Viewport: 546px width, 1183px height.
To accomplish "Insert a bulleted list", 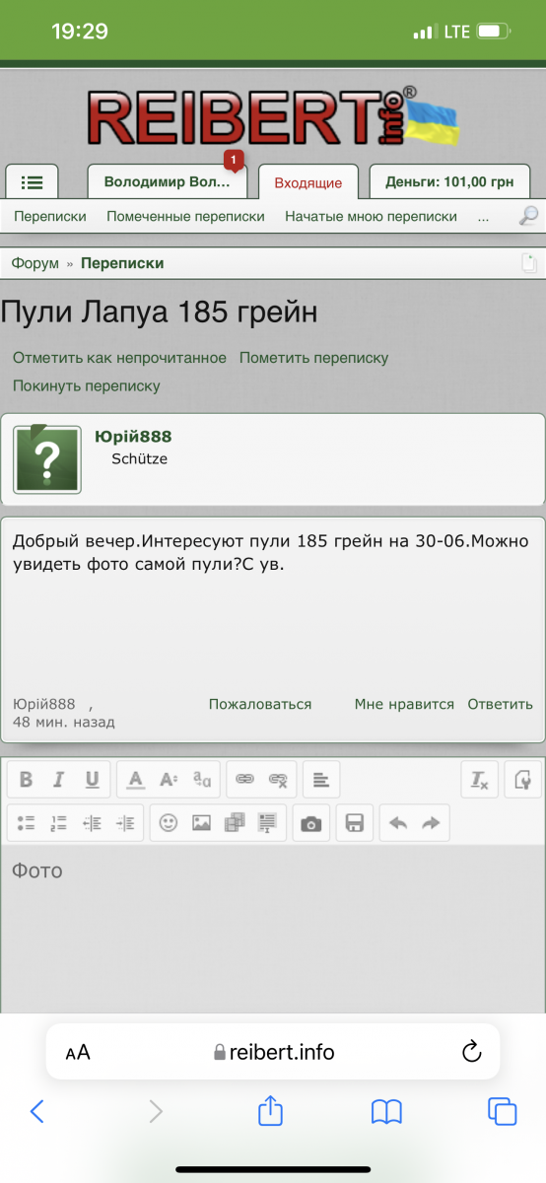I will click(27, 823).
